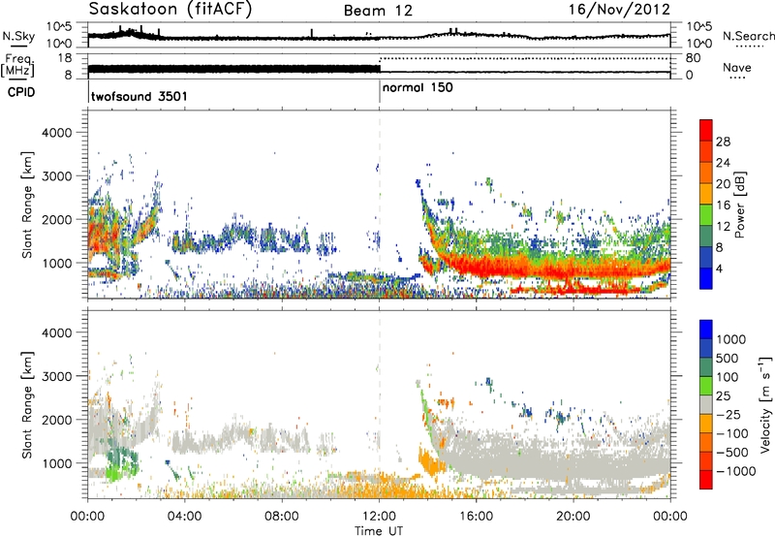
Task: Click the 12:00 dashed mode-change marker in the power panel
Action: click(380, 205)
